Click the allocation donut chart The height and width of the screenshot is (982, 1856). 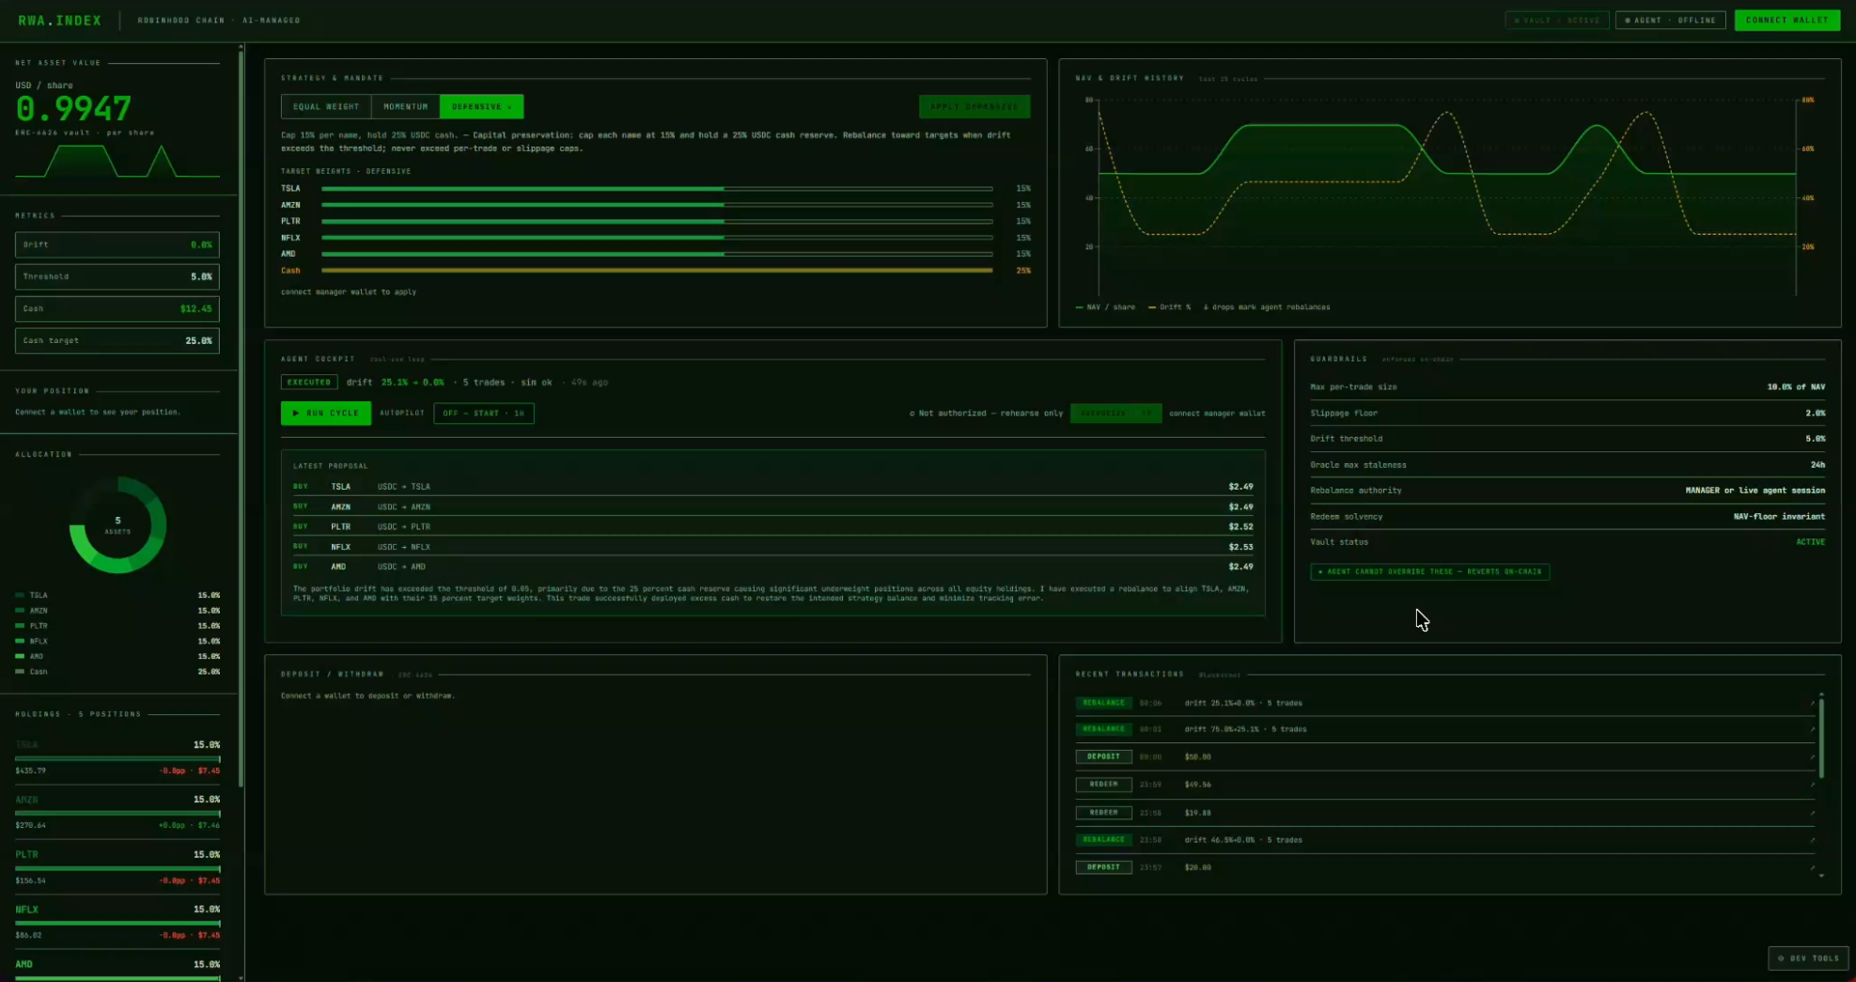[x=117, y=525]
